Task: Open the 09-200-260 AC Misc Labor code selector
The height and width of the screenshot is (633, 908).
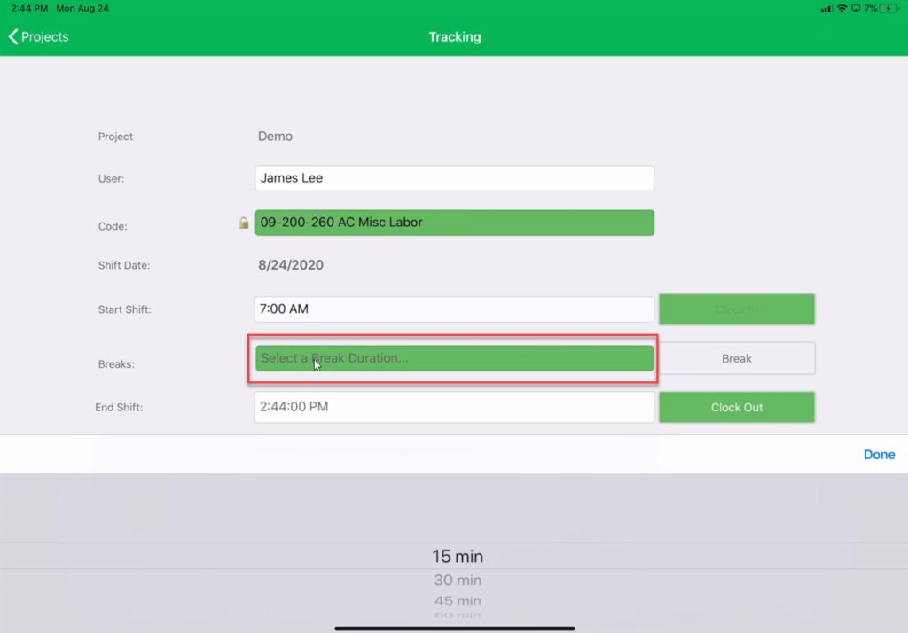Action: 454,223
